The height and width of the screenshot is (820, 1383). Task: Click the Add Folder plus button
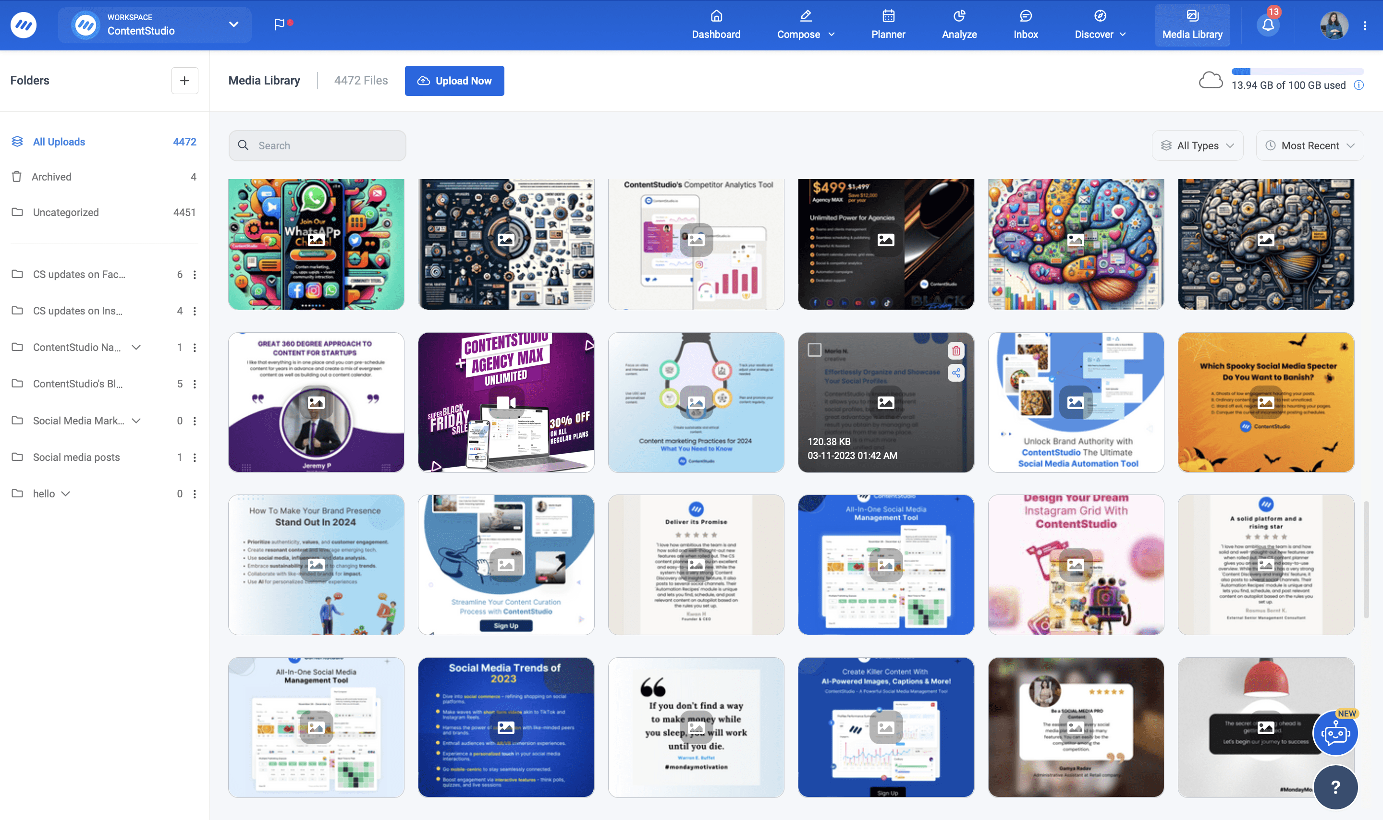[184, 80]
